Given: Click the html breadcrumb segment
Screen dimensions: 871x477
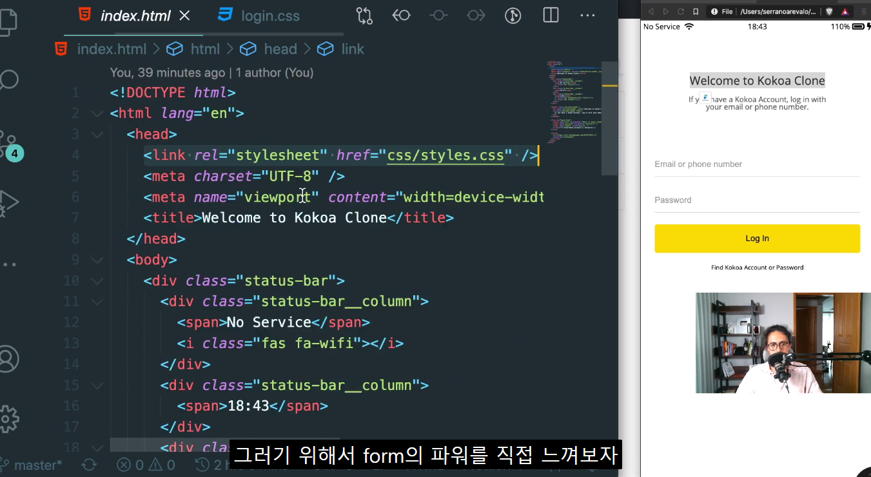Looking at the screenshot, I should 205,49.
